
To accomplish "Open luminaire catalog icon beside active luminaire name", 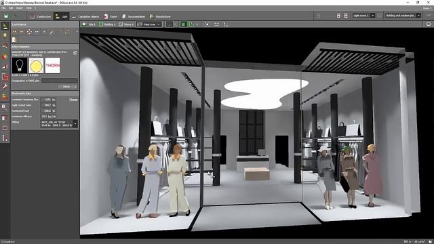I will pos(75,53).
